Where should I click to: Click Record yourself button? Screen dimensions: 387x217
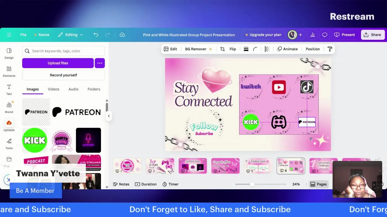tap(63, 75)
